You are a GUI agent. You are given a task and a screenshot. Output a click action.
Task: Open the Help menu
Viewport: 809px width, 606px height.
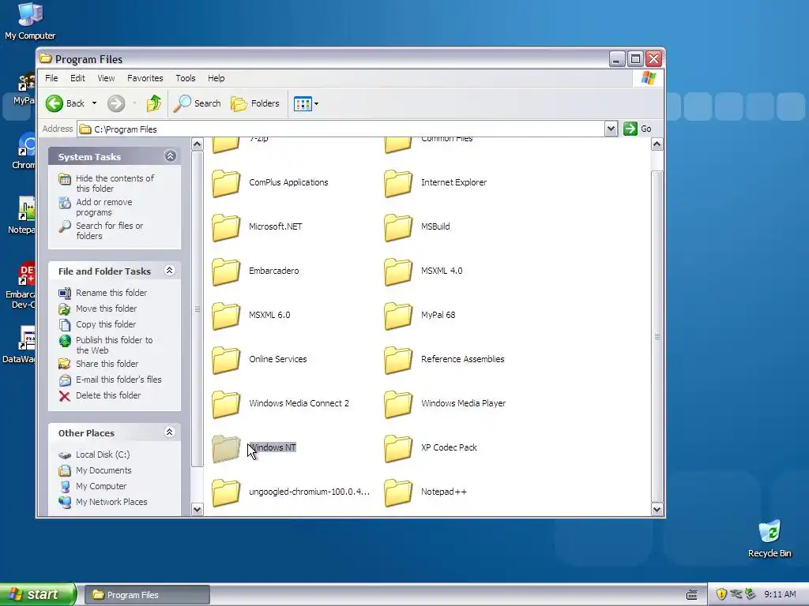[216, 78]
